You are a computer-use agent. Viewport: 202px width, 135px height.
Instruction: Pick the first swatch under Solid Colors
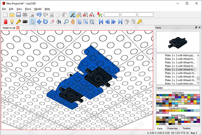pyautogui.click(x=158, y=96)
